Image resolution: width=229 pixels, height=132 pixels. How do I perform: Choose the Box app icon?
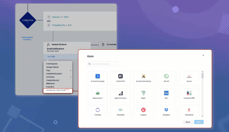(x=166, y=93)
